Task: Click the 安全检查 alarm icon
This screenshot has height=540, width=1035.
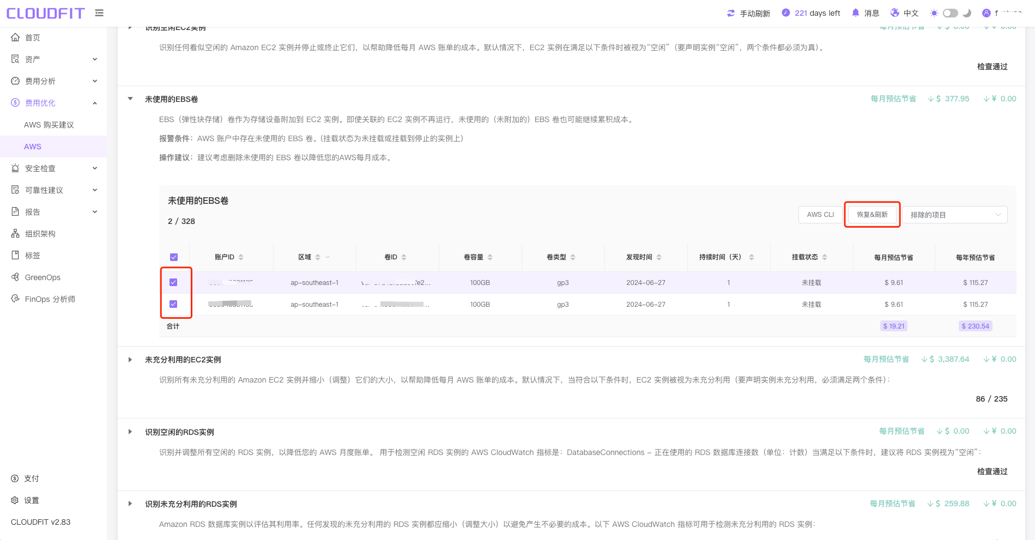Action: 15,168
